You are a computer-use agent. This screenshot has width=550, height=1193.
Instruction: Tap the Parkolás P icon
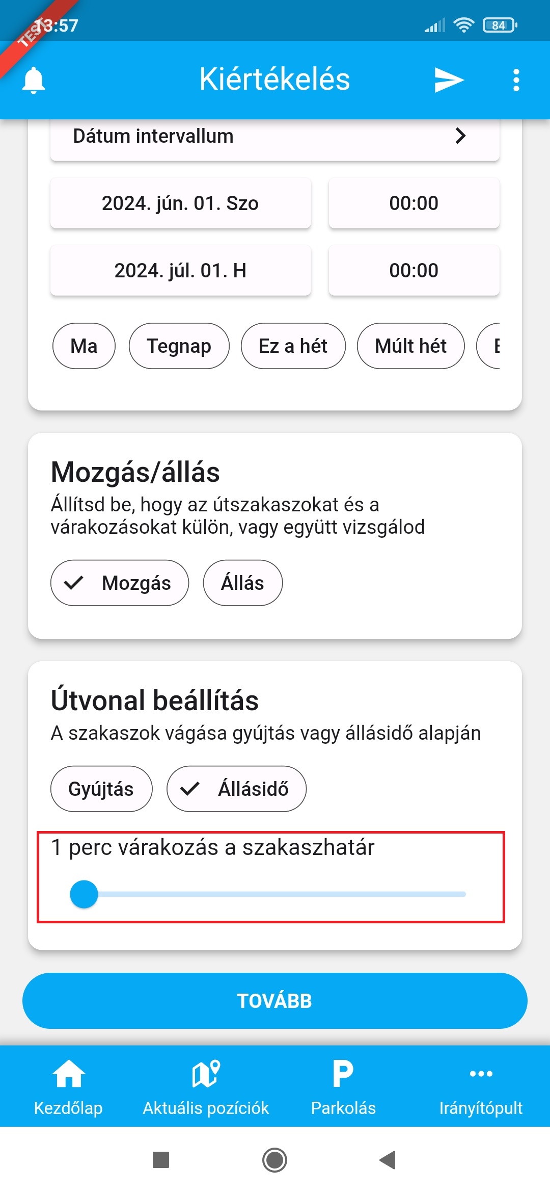[343, 1073]
